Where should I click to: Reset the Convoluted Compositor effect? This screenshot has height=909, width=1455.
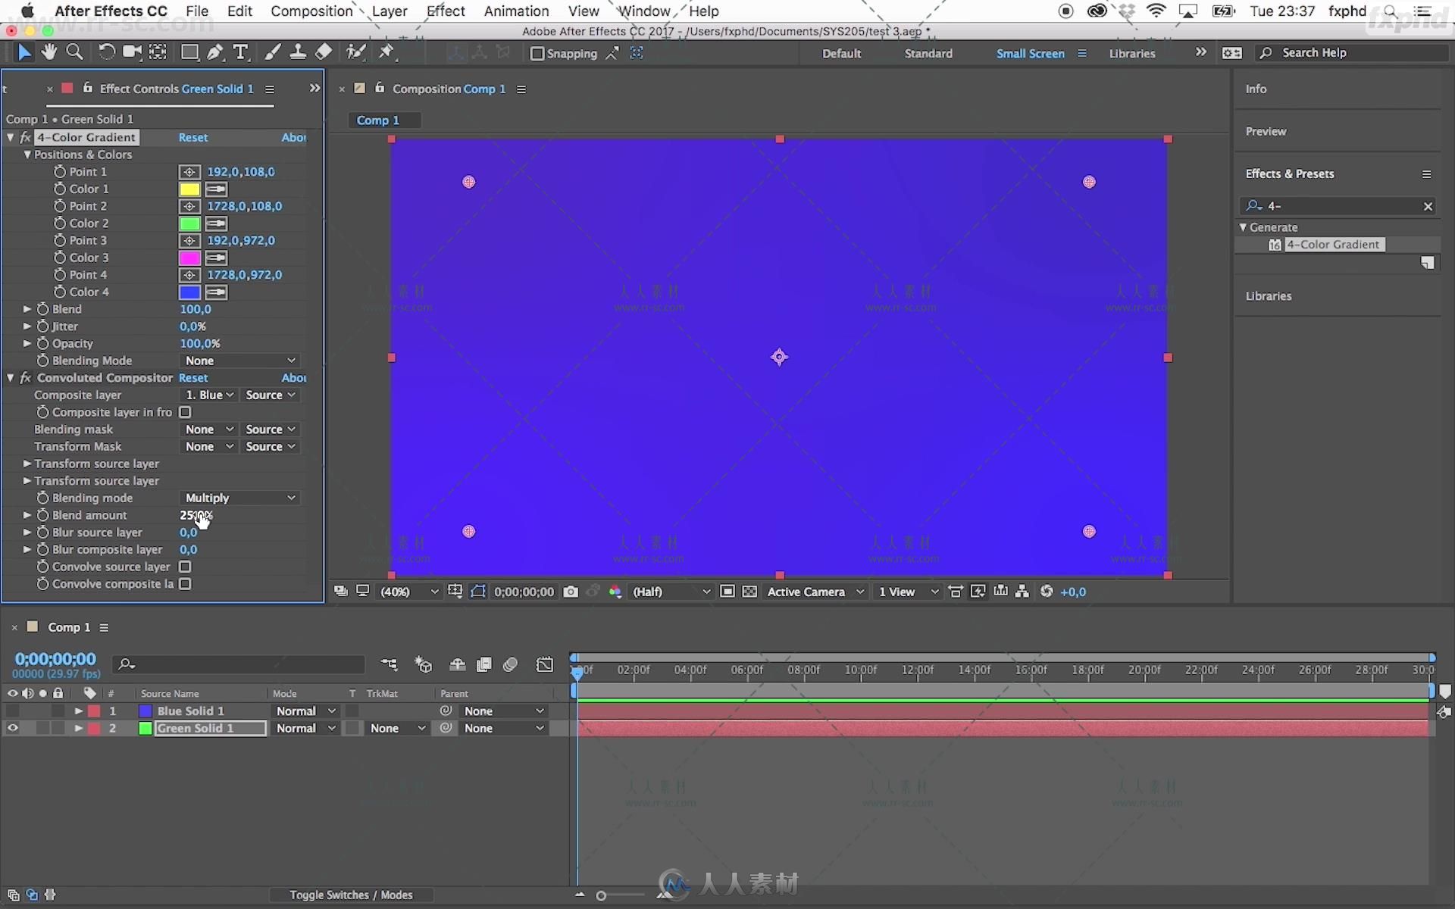(x=193, y=377)
